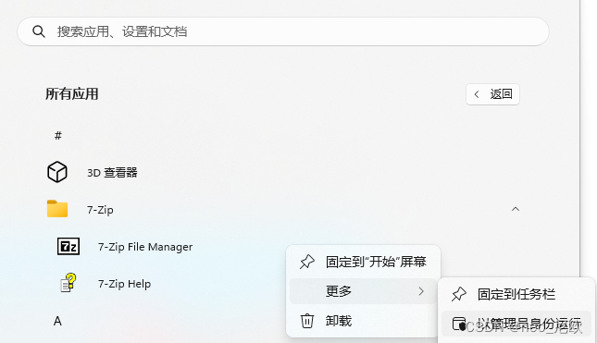Click the magnifier search icon
597x343 pixels.
click(39, 31)
